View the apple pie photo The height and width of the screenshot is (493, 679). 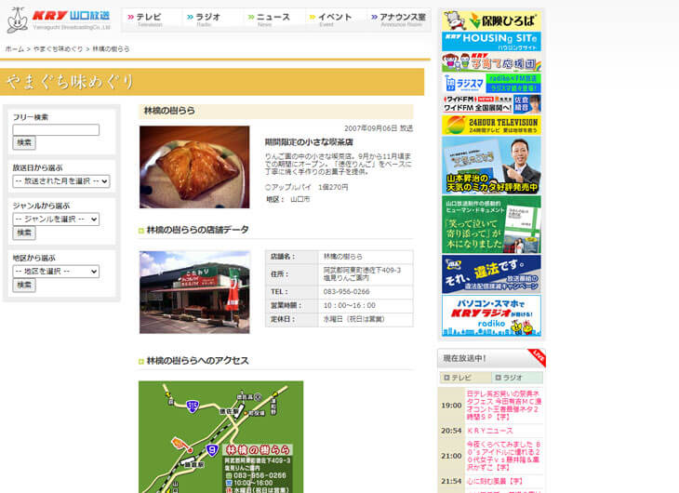point(194,167)
